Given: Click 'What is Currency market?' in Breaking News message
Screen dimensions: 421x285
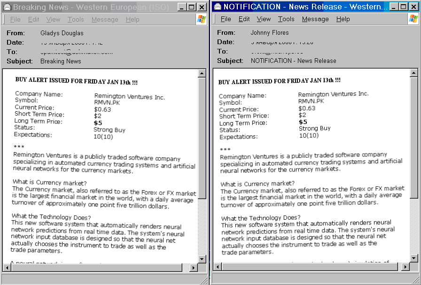Looking at the screenshot, I should click(x=50, y=183).
